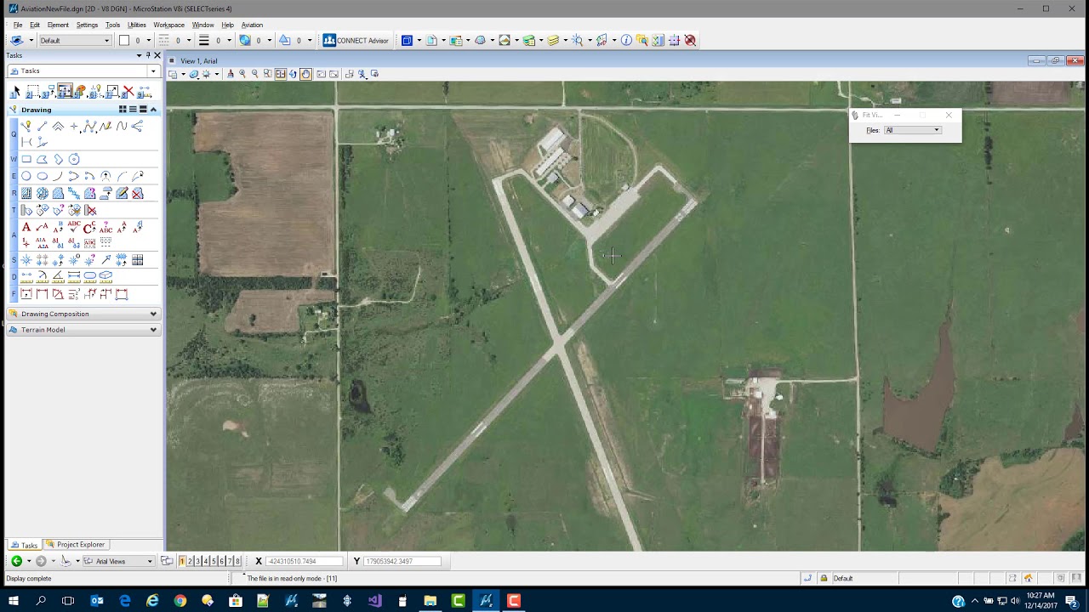1089x612 pixels.
Task: Select the Place Text 'A' tool
Action: 26,228
